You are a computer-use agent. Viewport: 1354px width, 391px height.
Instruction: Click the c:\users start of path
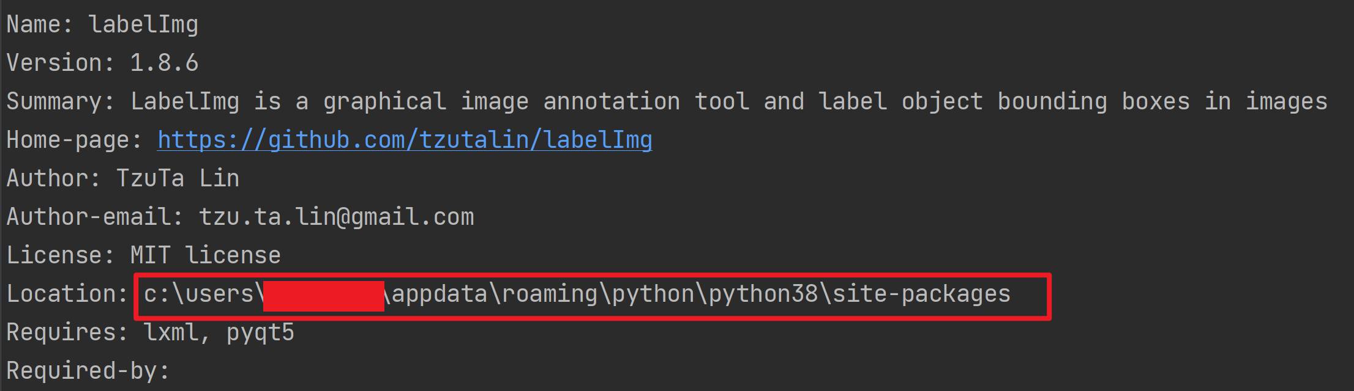click(199, 294)
